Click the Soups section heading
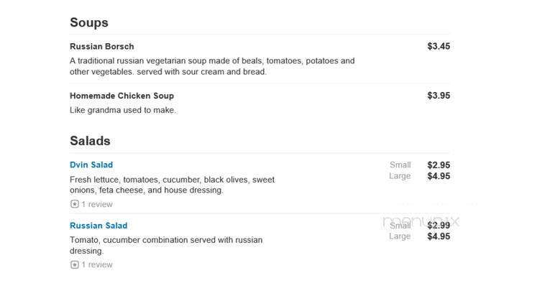 pyautogui.click(x=89, y=22)
